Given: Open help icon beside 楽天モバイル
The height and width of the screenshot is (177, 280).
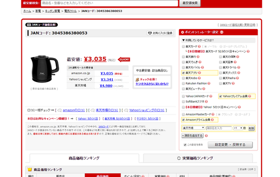Looking at the screenshot, I should pos(203,67).
